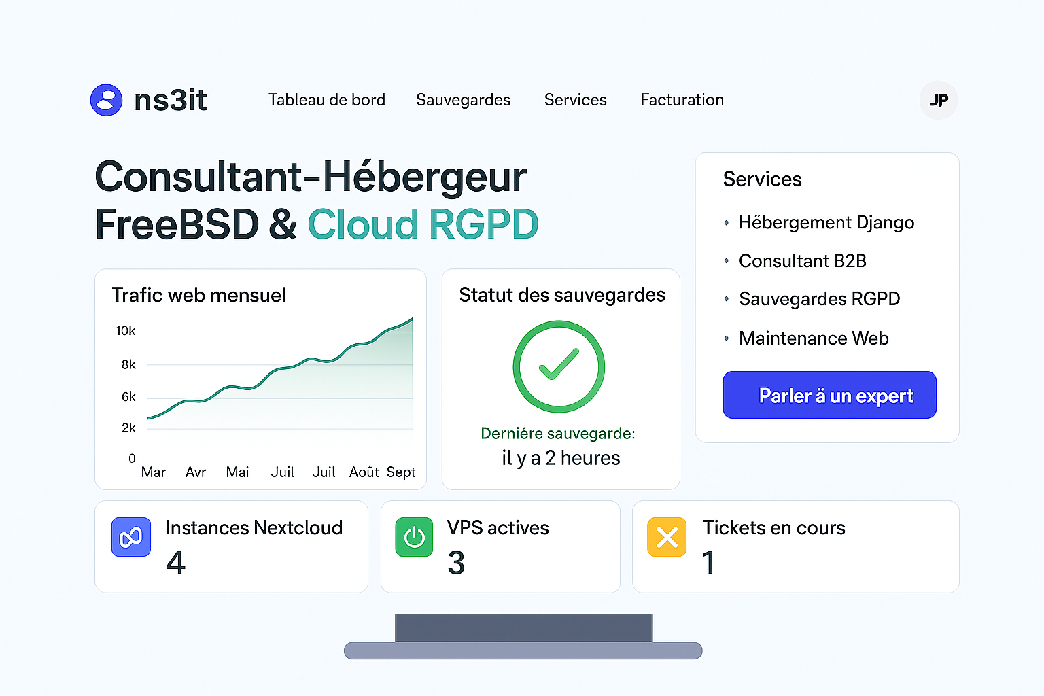Screen dimensions: 1044x696
Task: Open the Facturation page
Action: tap(682, 100)
